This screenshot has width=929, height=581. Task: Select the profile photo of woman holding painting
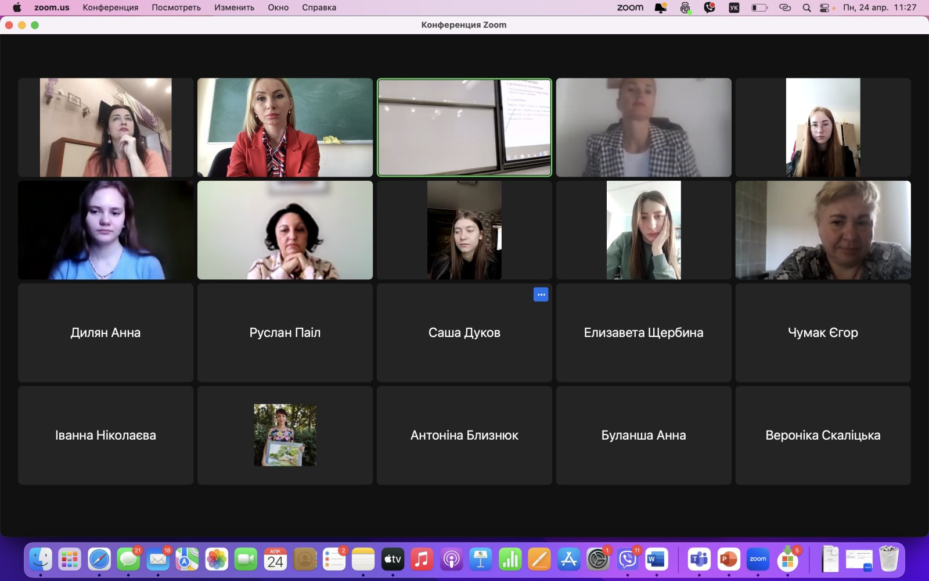285,435
